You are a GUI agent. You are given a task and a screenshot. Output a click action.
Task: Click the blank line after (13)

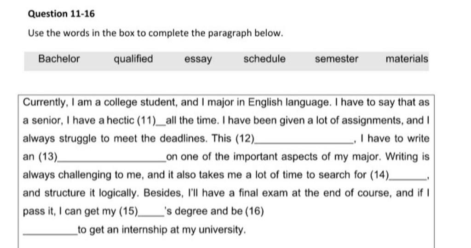click(x=111, y=160)
